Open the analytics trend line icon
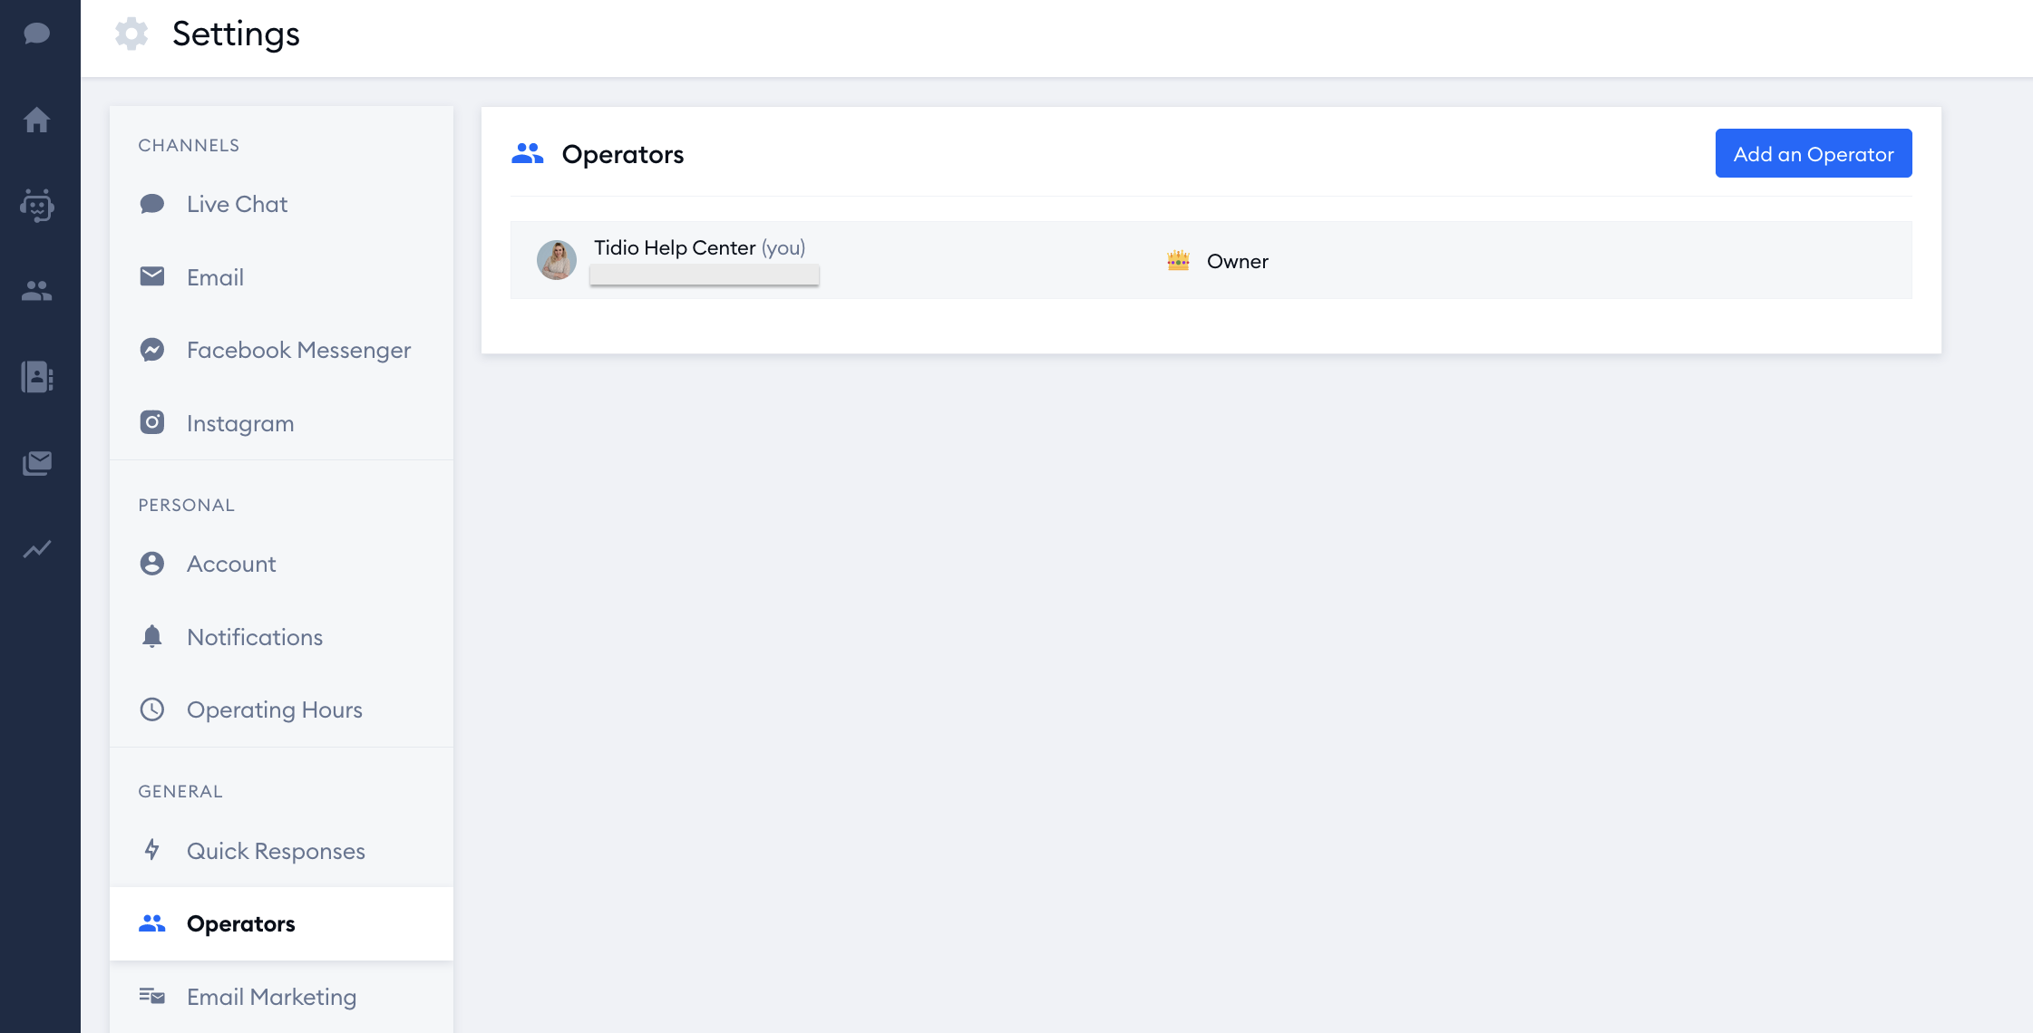The image size is (2033, 1033). 37,549
